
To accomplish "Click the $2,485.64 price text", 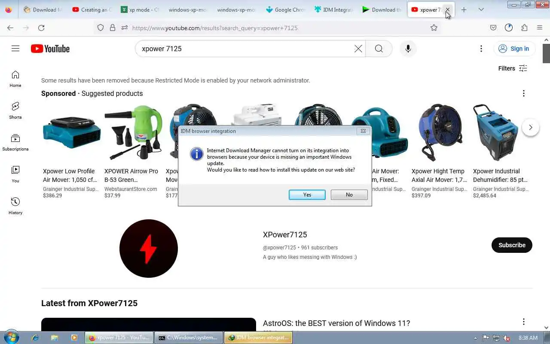I will pos(485,196).
